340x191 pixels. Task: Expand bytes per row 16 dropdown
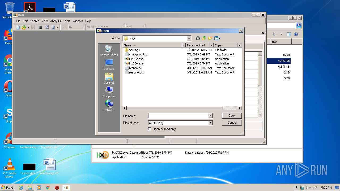point(83,27)
